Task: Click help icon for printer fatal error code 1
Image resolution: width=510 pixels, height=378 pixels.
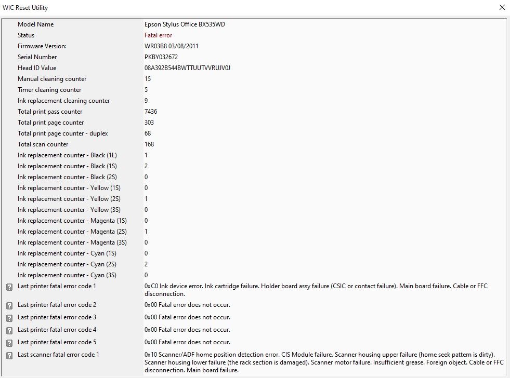Action: tap(9, 287)
